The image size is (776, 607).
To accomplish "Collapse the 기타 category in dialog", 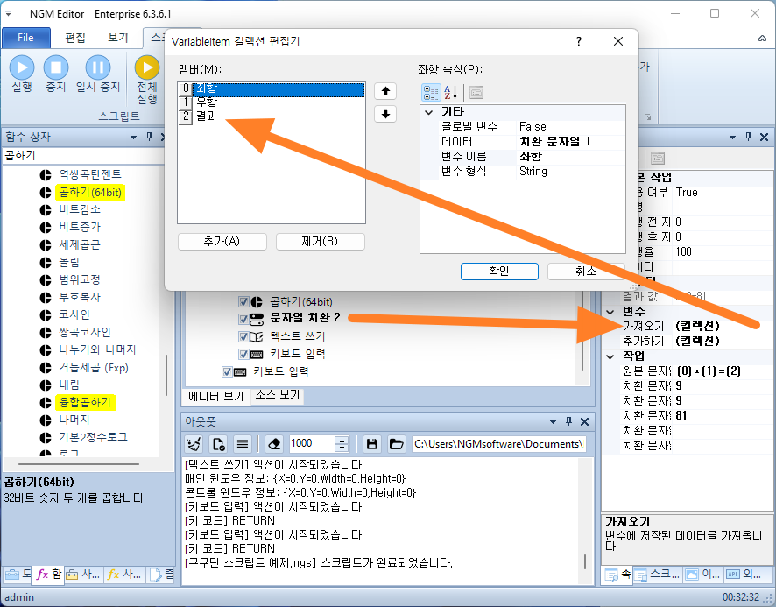I will pyautogui.click(x=428, y=112).
